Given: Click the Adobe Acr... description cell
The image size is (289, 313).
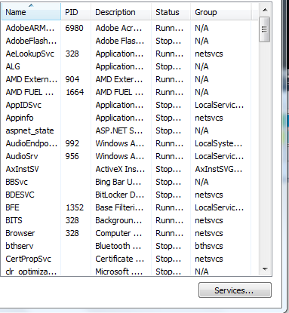Looking at the screenshot, I should click(x=118, y=28).
